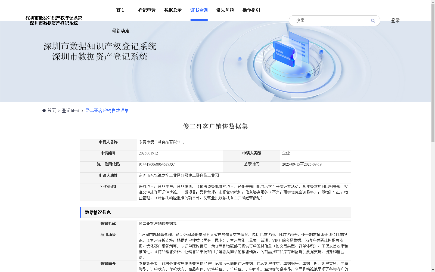Click the 傻二哥客户销售数据集 breadcrumb link

[x=107, y=110]
